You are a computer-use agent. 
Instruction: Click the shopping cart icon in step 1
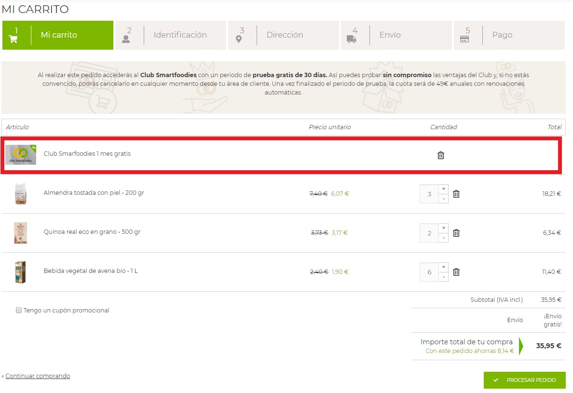13,39
